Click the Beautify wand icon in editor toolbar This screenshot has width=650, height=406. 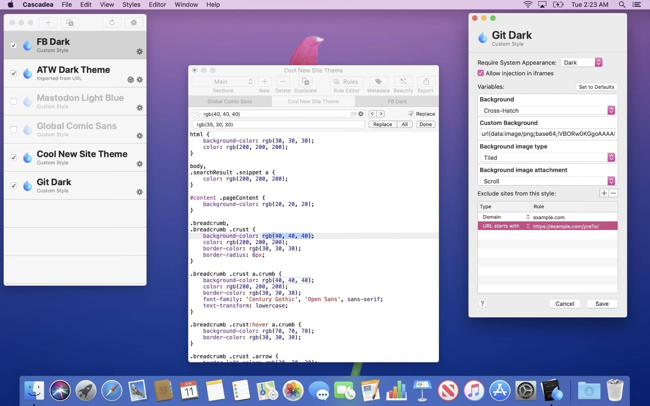click(403, 81)
